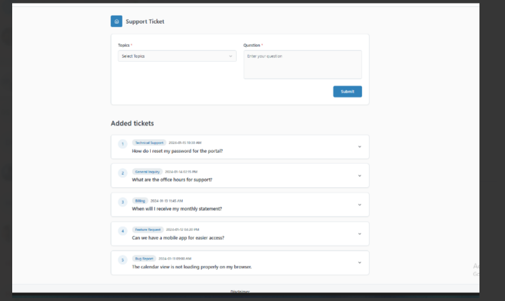
Task: Open the Select Topics dropdown
Action: point(177,56)
